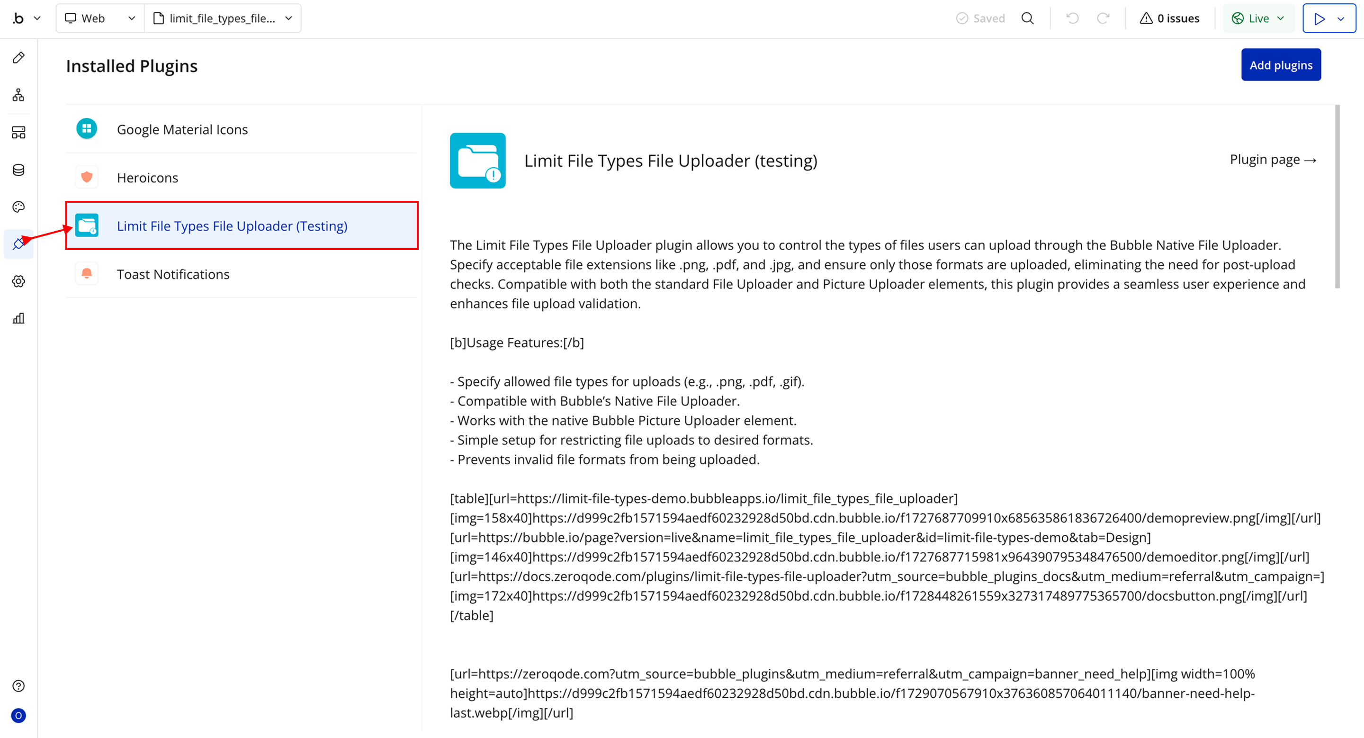The width and height of the screenshot is (1364, 738).
Task: Open the Plugin page link
Action: [x=1273, y=159]
